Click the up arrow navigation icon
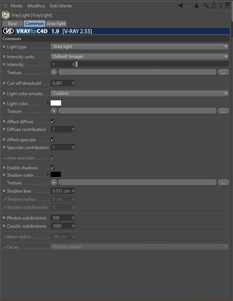 tap(197, 6)
